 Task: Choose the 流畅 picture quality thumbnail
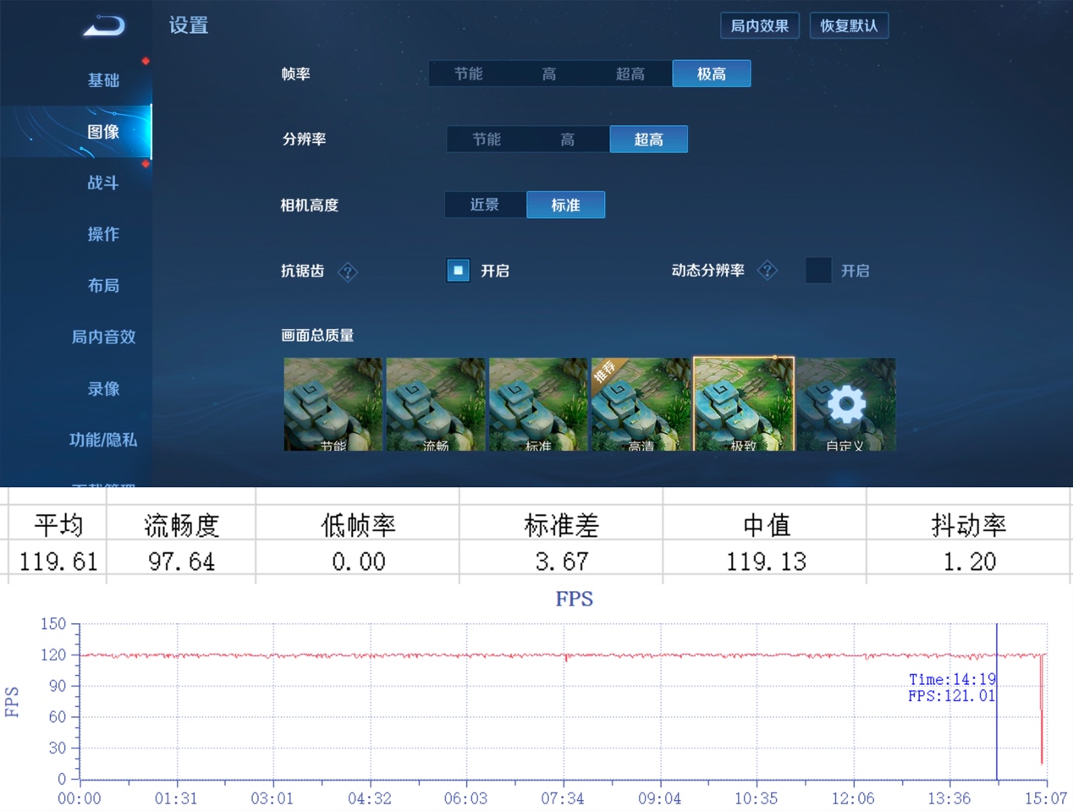tap(435, 404)
